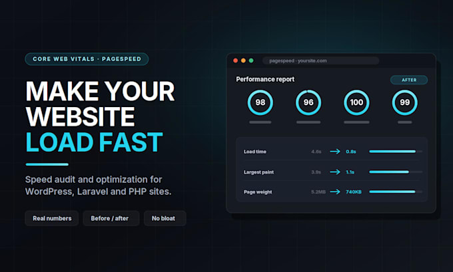453x272 pixels.
Task: Click the arrow in the Load time row
Action: pyautogui.click(x=335, y=152)
